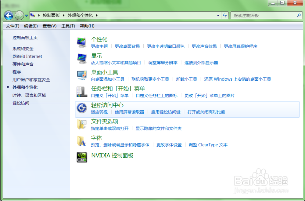Open the 轻松访问中心 icon
The width and height of the screenshot is (305, 201).
point(82,108)
